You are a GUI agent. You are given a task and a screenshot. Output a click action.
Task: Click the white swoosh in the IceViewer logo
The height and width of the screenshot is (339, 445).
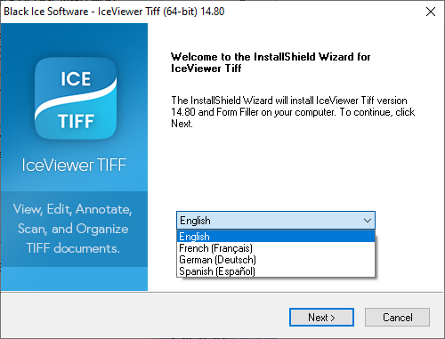[x=76, y=97]
